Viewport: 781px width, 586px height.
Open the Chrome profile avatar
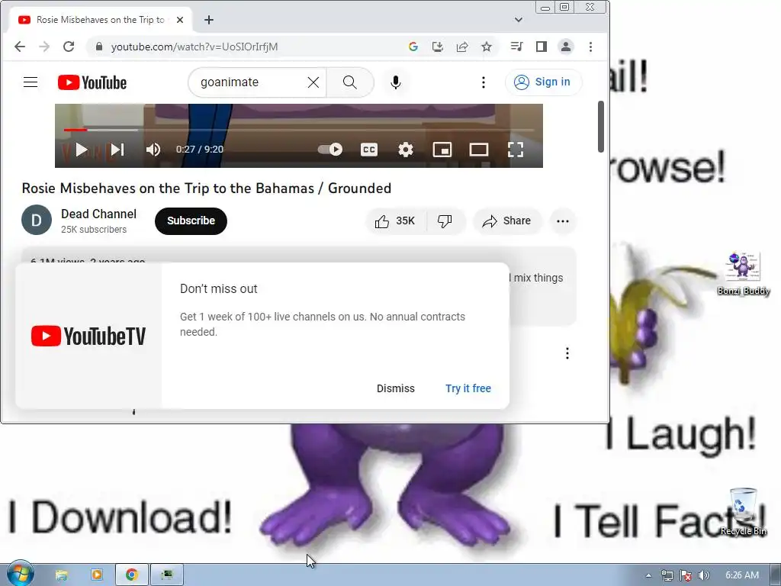566,47
